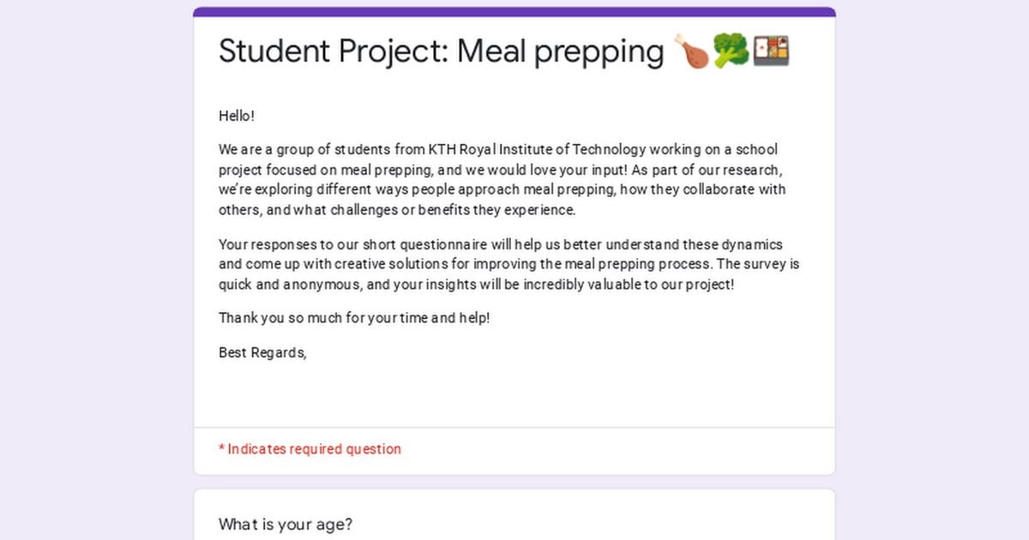Click the paragraph starting "Your responses to our"

(x=509, y=265)
